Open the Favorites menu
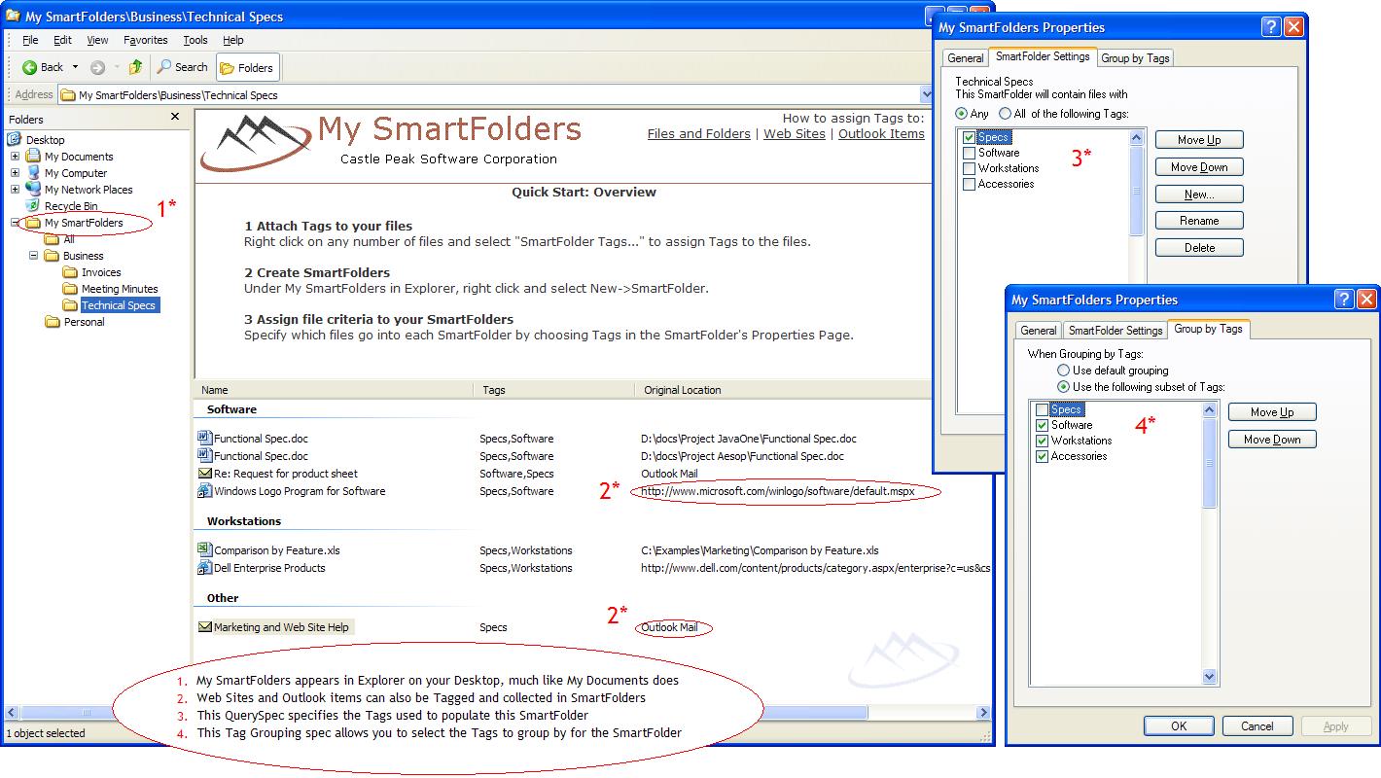The image size is (1381, 778). 145,40
